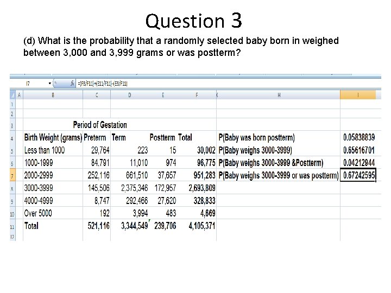Viewport: 391px width, 293px height.
Task: Click the result cell 0.05838839
Action: [359, 137]
